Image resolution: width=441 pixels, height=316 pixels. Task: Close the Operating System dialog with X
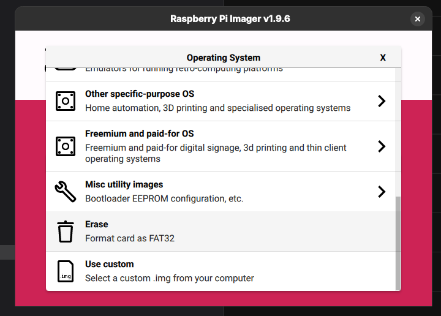click(x=383, y=58)
